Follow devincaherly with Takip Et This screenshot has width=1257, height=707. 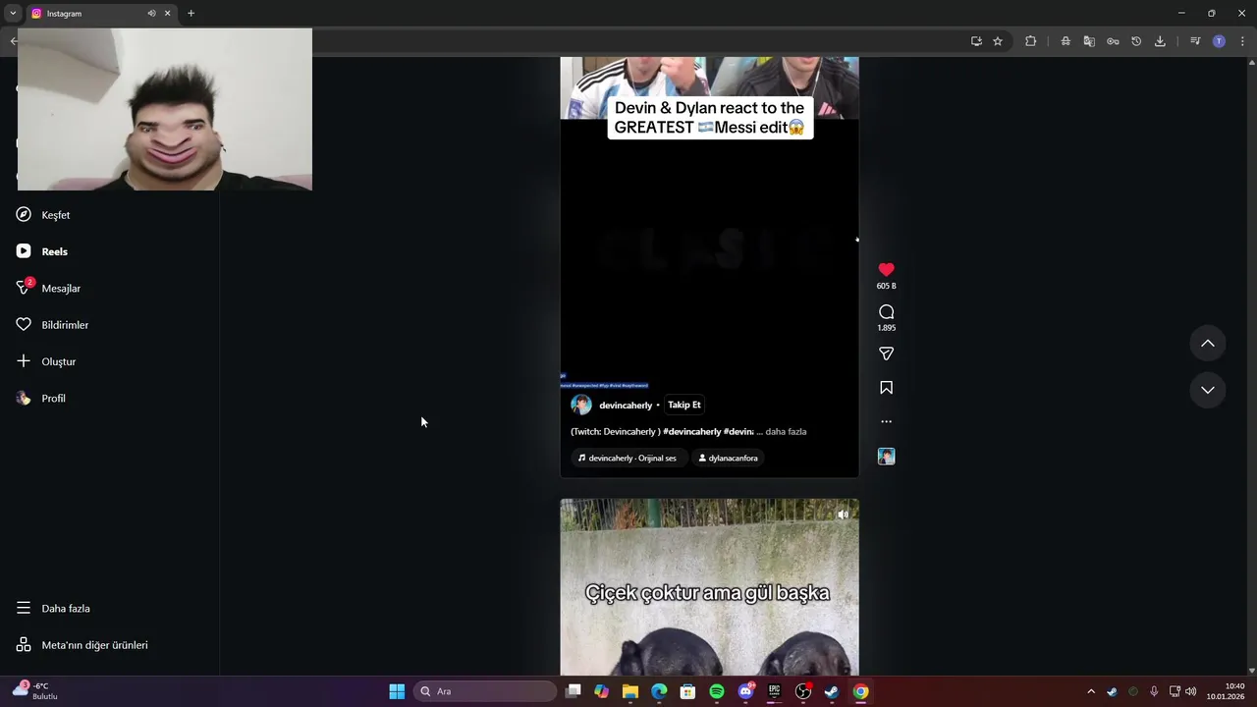tap(684, 405)
